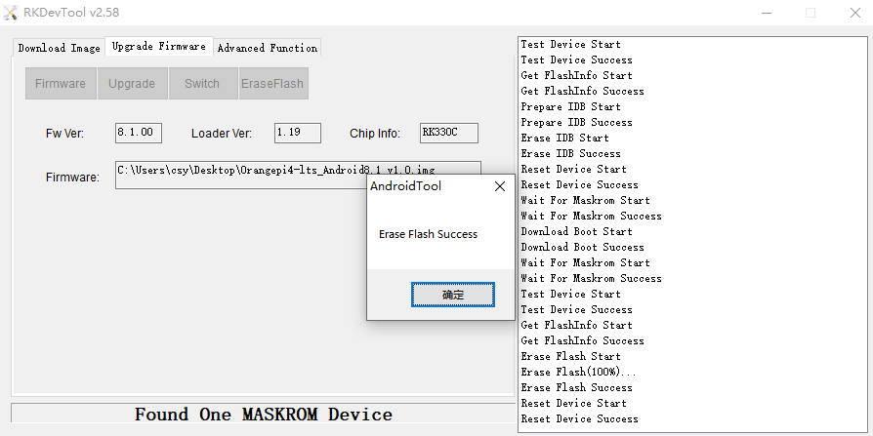The height and width of the screenshot is (436, 873).
Task: Select the last Reset Device Success log entry
Action: tap(580, 418)
